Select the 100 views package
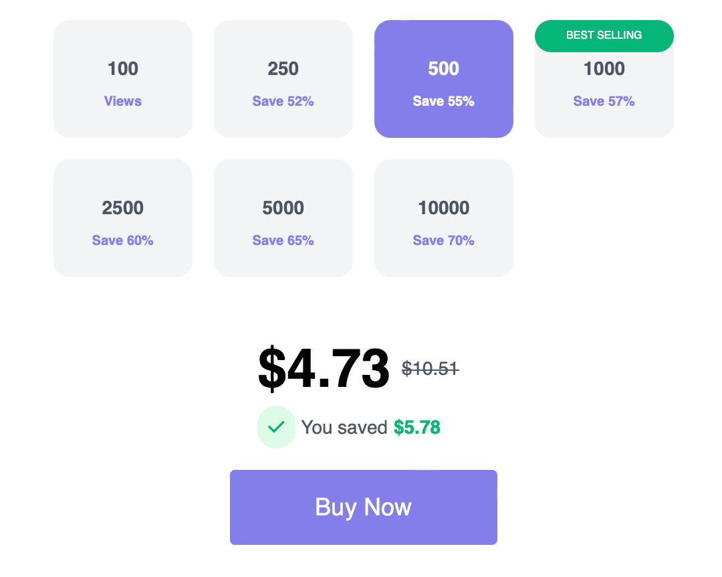This screenshot has width=722, height=577. coord(123,78)
